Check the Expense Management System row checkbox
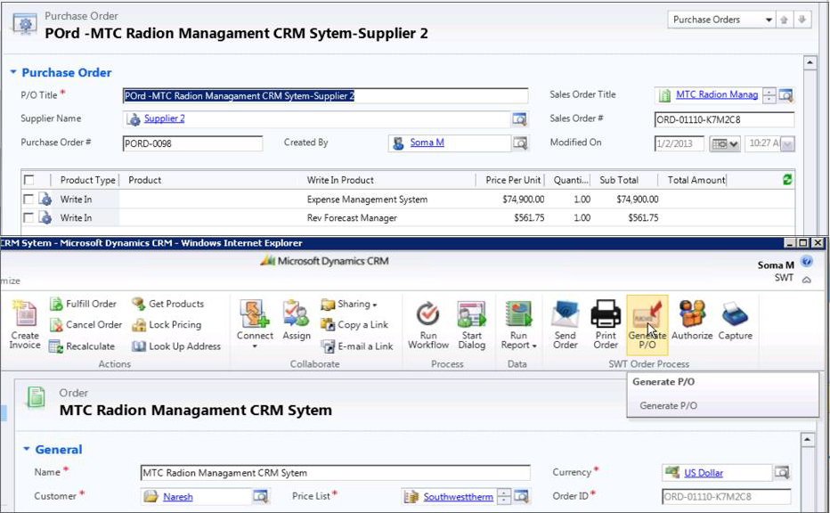The width and height of the screenshot is (830, 513). pos(28,199)
